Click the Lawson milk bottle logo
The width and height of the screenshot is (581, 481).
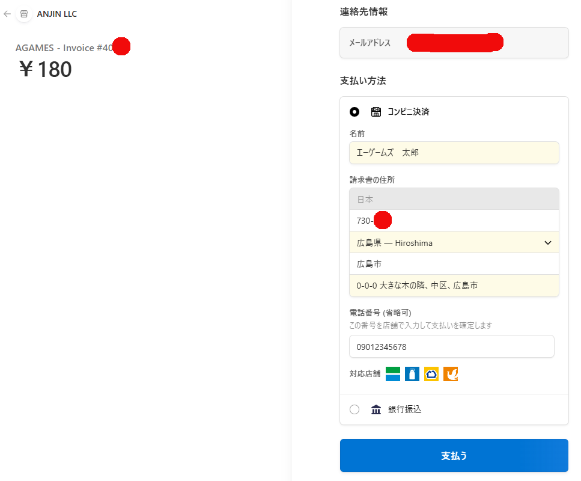point(412,374)
